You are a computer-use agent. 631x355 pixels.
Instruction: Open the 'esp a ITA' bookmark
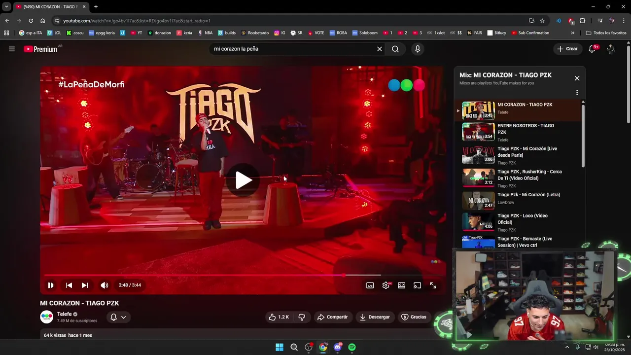(x=31, y=33)
